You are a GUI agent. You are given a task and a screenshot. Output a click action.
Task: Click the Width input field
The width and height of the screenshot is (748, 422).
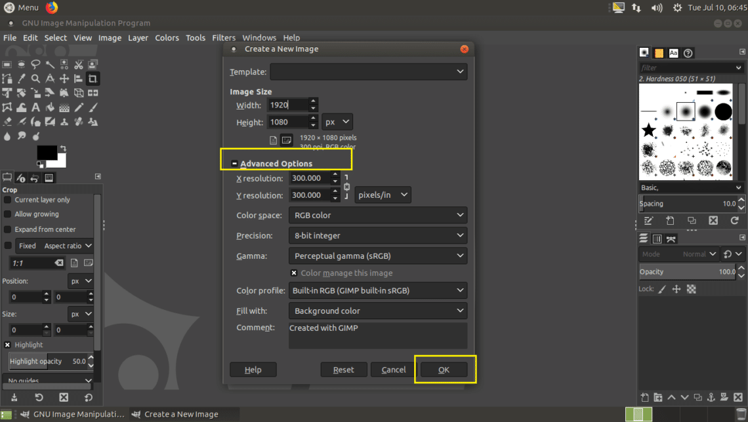tap(287, 105)
